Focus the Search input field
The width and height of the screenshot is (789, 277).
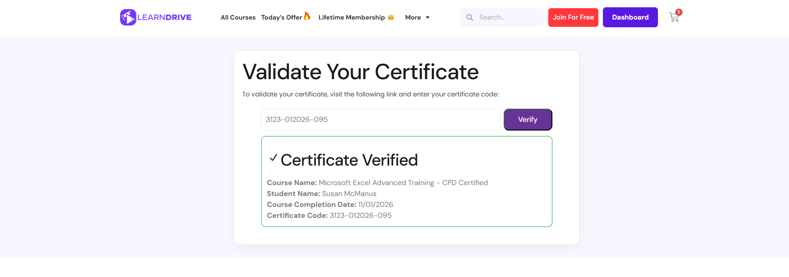pos(501,17)
